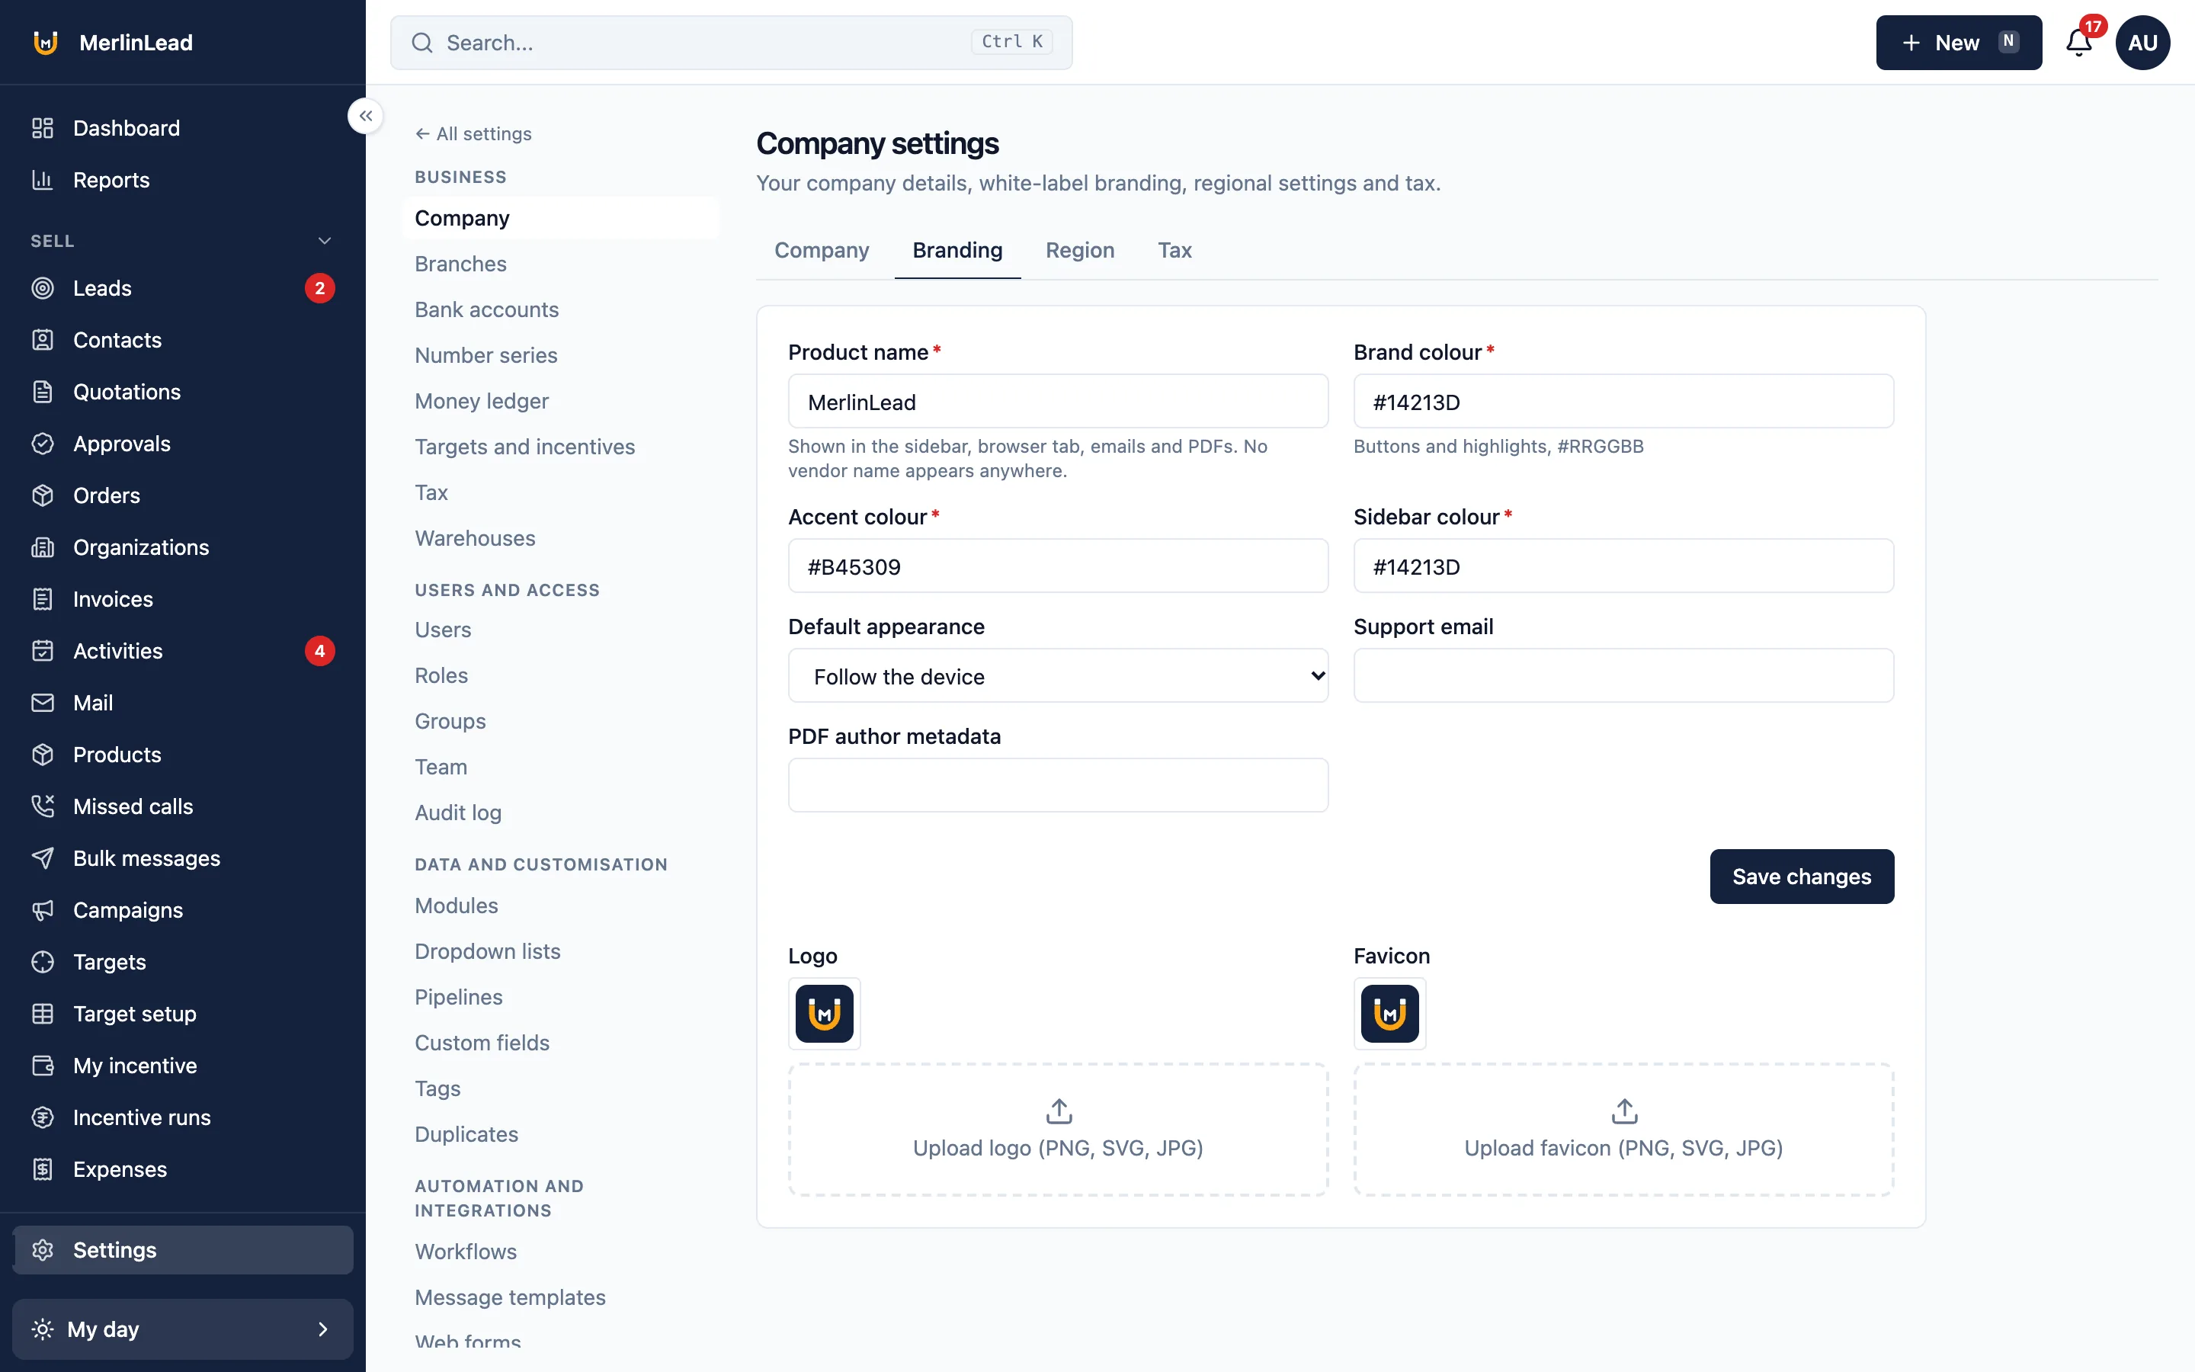Image resolution: width=2195 pixels, height=1372 pixels.
Task: Click the Product name input field
Action: [x=1058, y=401]
